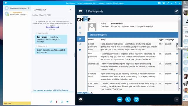Open the emoticon picker
This screenshot has height=106, width=188.
62,102
